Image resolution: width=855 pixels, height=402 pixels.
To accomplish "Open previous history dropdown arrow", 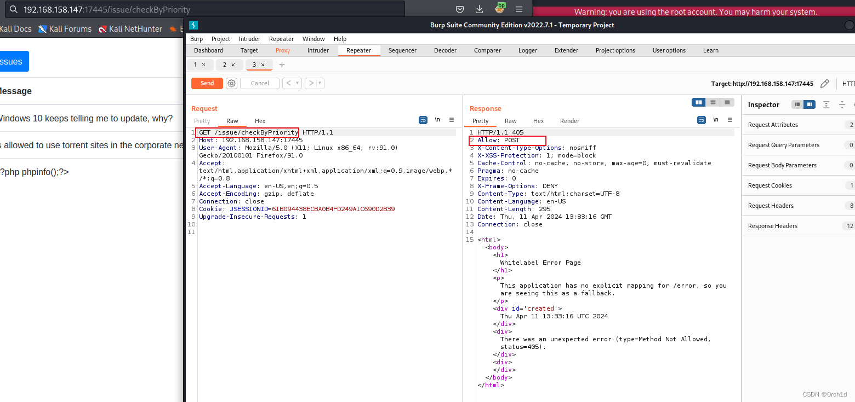I will pyautogui.click(x=298, y=83).
